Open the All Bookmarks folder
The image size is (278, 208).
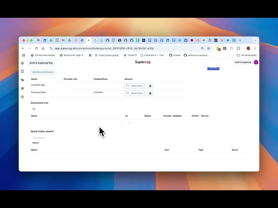click(247, 55)
